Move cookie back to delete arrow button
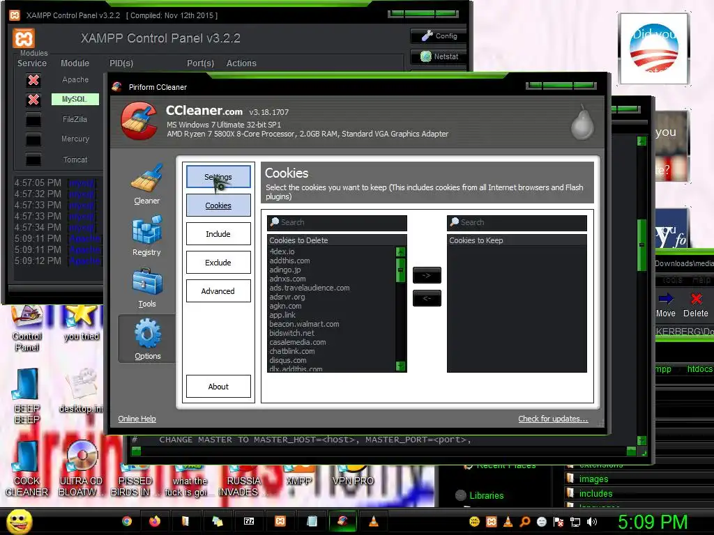Screen dimensions: 714x535 coord(427,298)
